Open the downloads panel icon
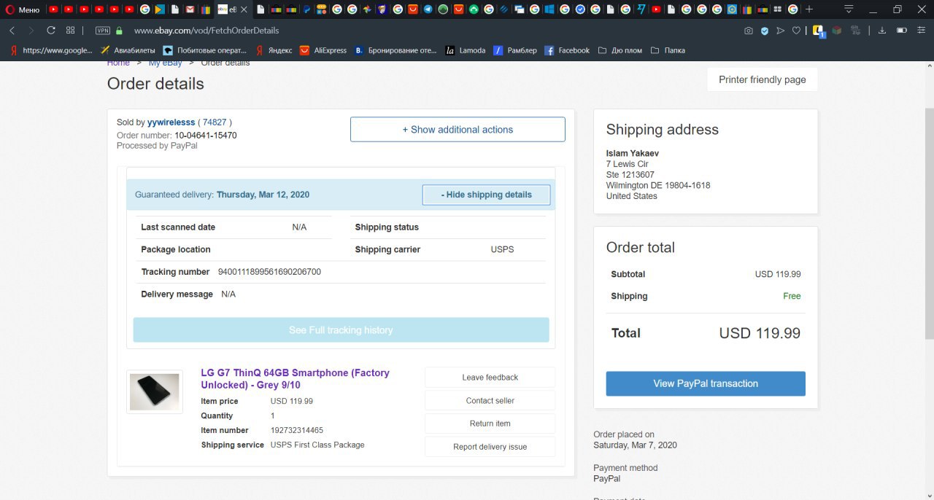The width and height of the screenshot is (934, 500). pos(882,31)
